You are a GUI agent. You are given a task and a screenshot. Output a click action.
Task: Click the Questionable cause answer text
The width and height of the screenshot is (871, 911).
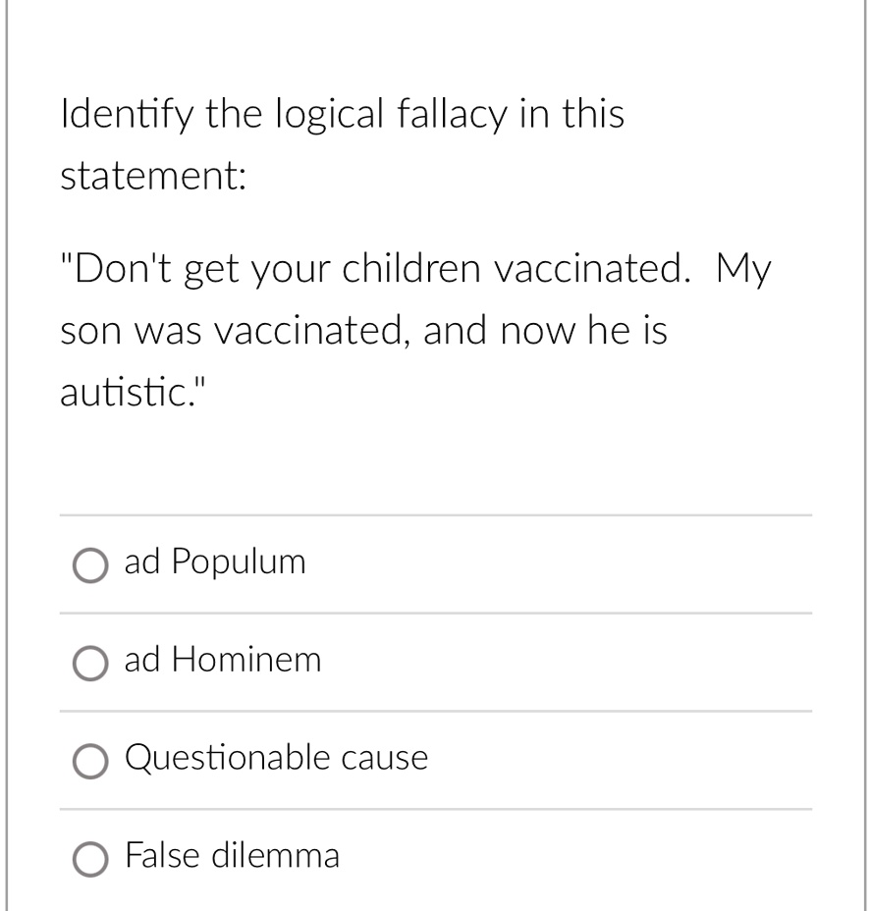point(276,758)
